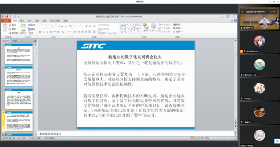The height and width of the screenshot is (147, 280).
Task: Toggle italic formatting I
Action: [44, 32]
